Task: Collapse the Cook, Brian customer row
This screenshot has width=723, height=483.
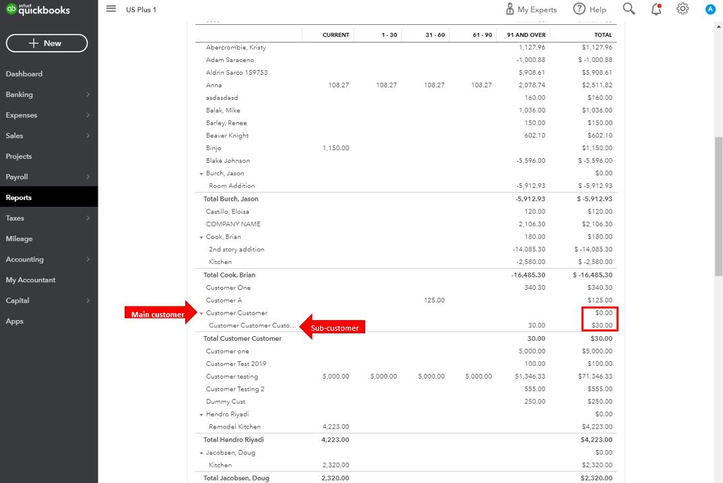Action: 201,237
